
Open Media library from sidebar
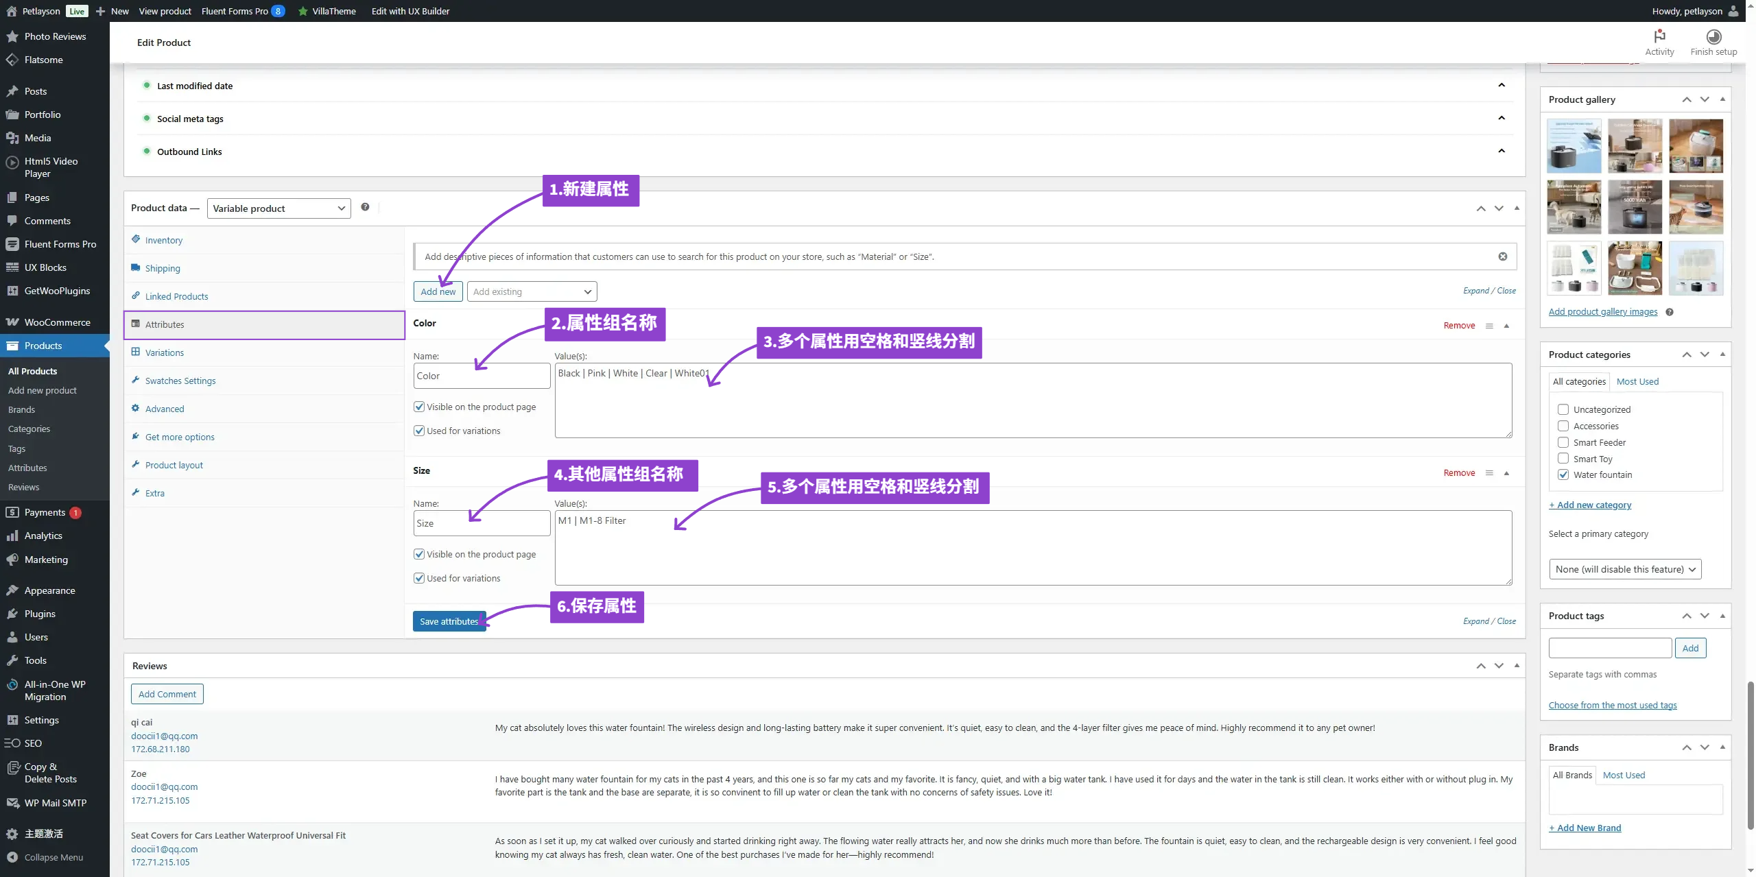coord(37,138)
